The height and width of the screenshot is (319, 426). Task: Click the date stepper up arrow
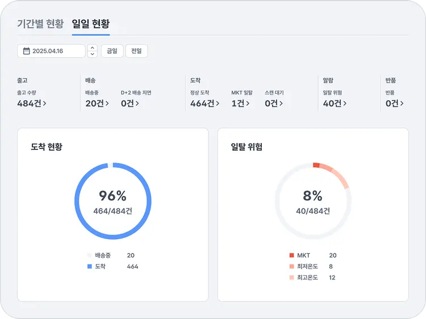[93, 48]
